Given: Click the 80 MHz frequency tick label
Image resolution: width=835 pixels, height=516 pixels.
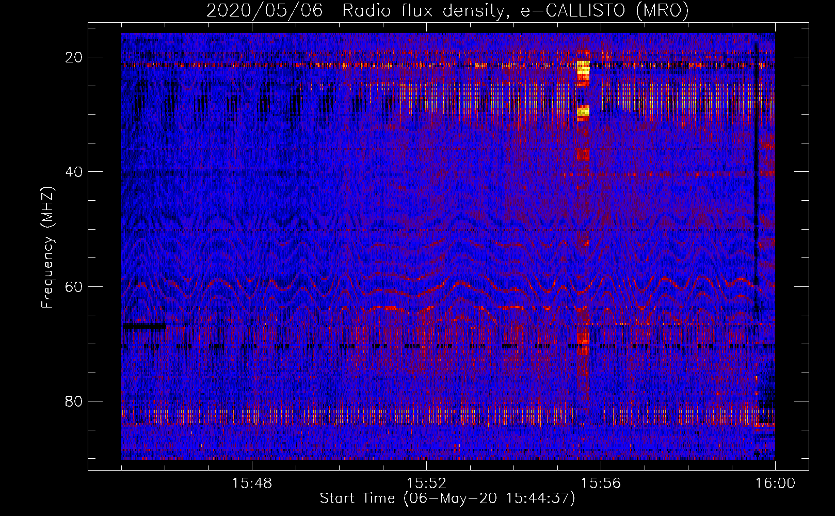Looking at the screenshot, I should tap(74, 401).
